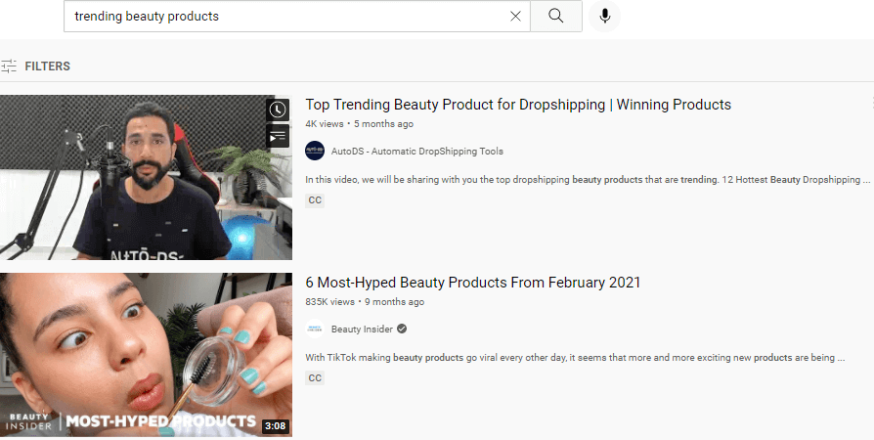Click CC badge under Beauty Insider video
Screen dimensions: 874x440
click(315, 378)
